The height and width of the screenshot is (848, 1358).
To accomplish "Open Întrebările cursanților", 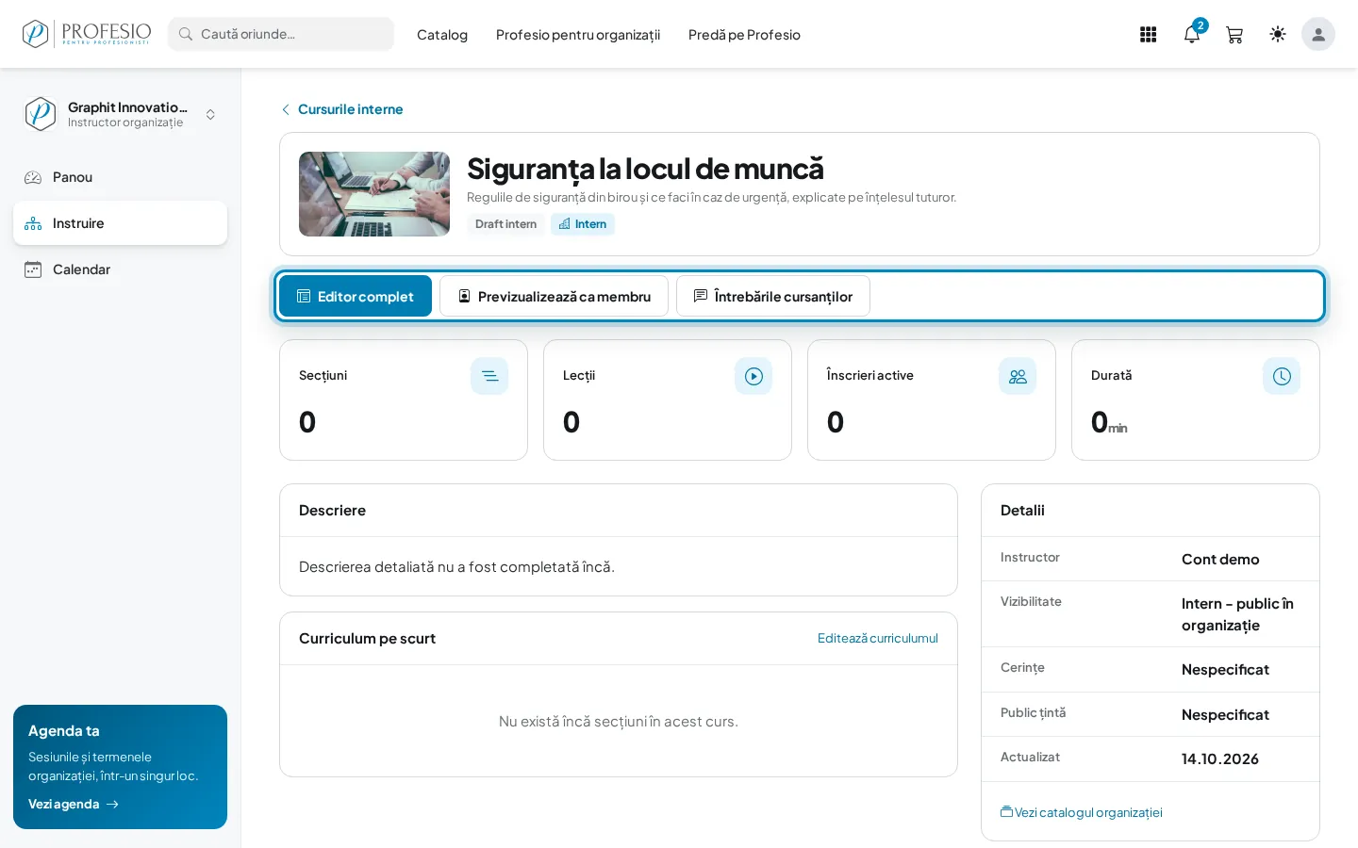I will click(773, 296).
